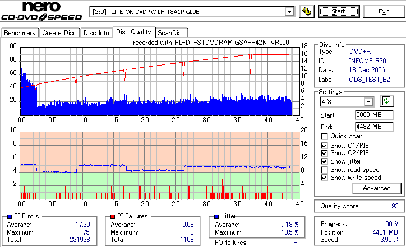This screenshot has width=406, height=247.
Task: Click the PI Errors total 231938
Action: pyautogui.click(x=80, y=240)
